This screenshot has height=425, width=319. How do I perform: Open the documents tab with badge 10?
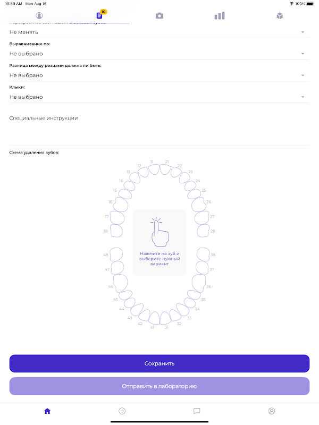click(x=99, y=15)
